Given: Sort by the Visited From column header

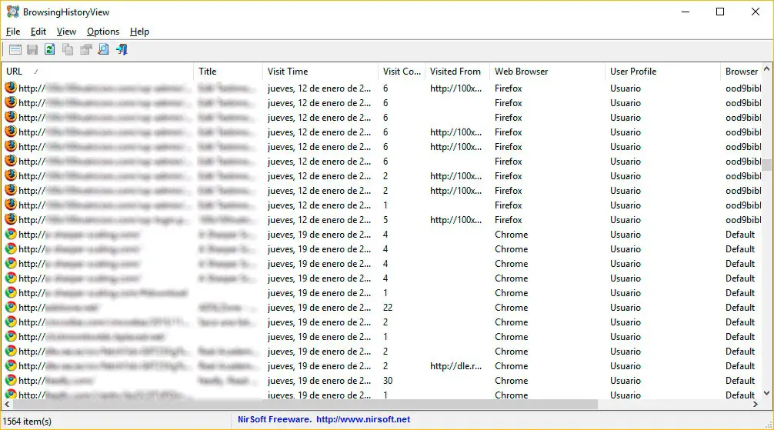Looking at the screenshot, I should point(457,72).
